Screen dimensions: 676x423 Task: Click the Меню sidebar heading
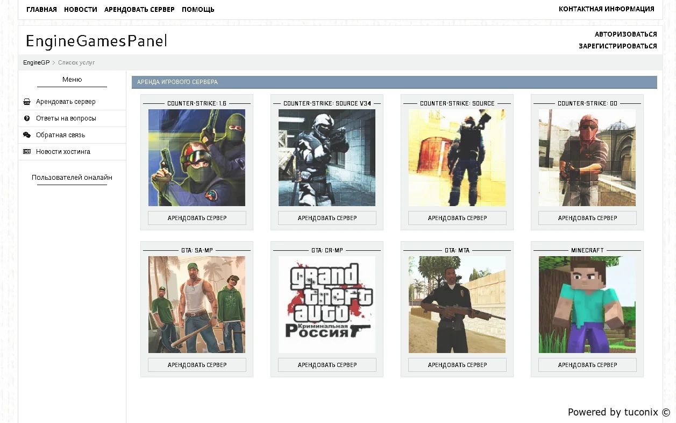tap(72, 80)
